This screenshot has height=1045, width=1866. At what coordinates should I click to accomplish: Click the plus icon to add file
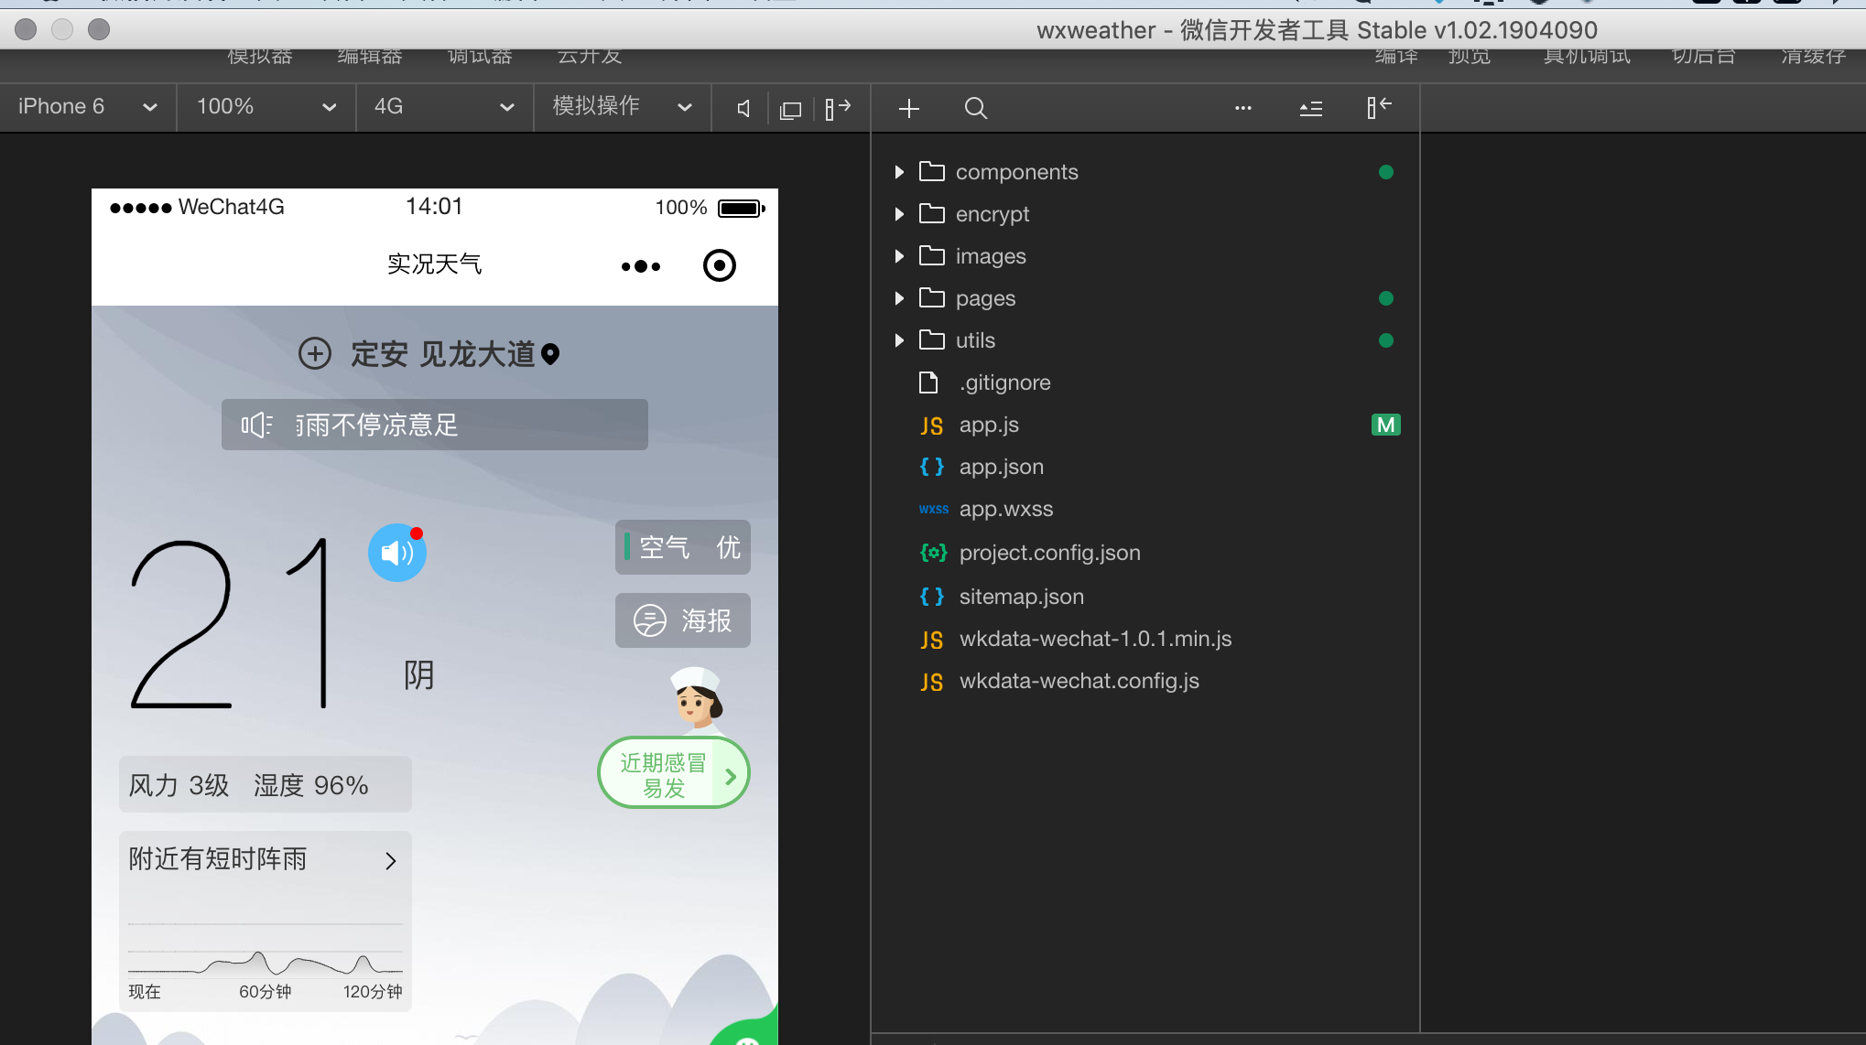[908, 109]
